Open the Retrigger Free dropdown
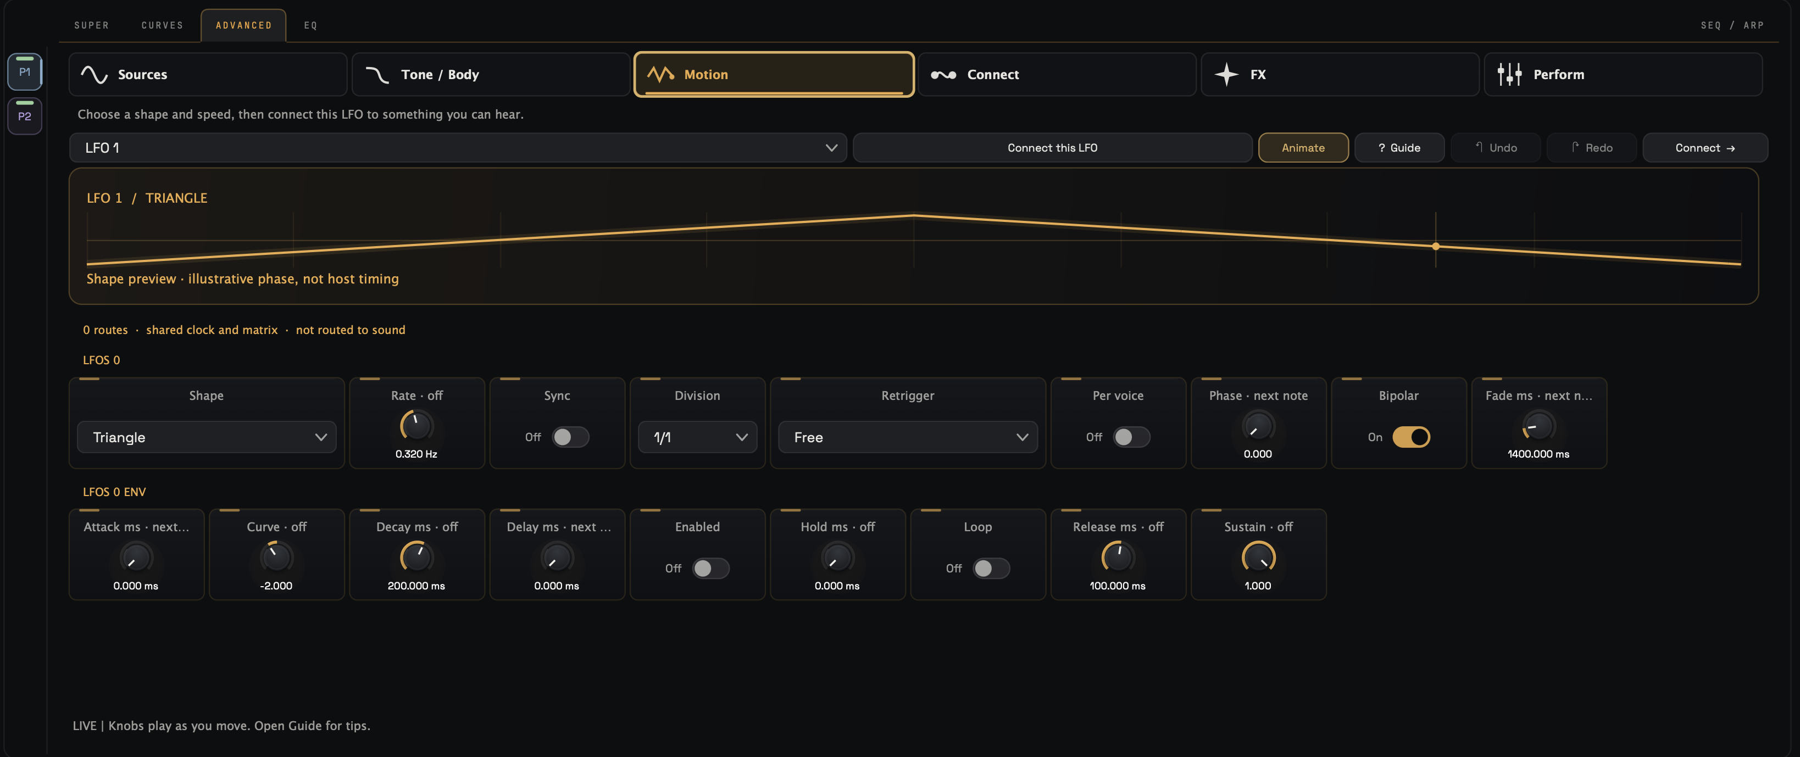The width and height of the screenshot is (1800, 757). [x=908, y=437]
